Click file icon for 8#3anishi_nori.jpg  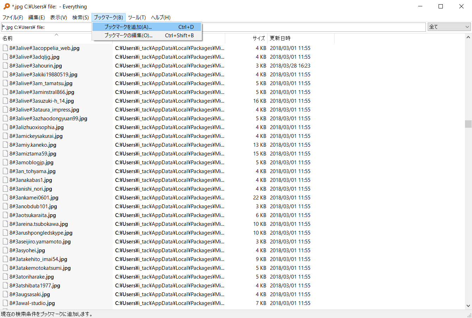point(5,189)
